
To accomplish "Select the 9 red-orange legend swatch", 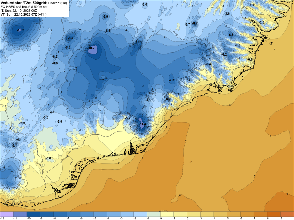I will click(287, 214).
